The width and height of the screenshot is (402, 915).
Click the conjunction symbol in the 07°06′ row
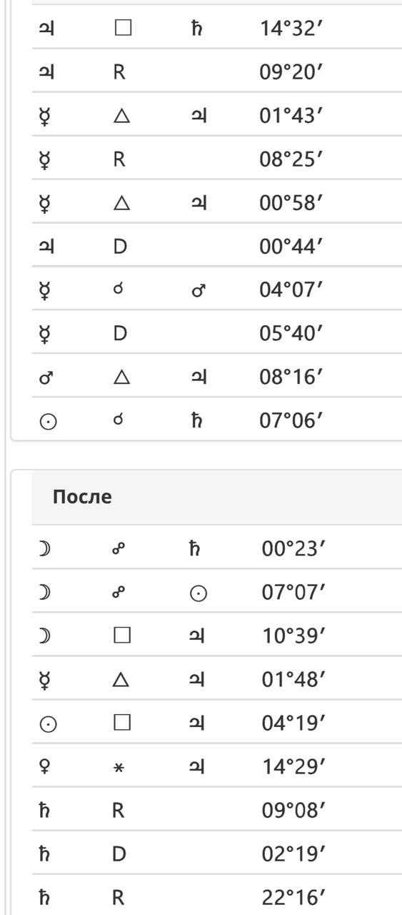[x=119, y=420]
